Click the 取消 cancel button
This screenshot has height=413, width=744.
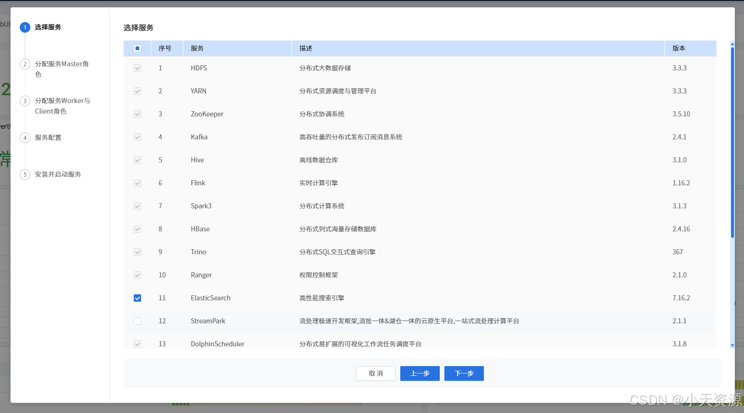[376, 373]
